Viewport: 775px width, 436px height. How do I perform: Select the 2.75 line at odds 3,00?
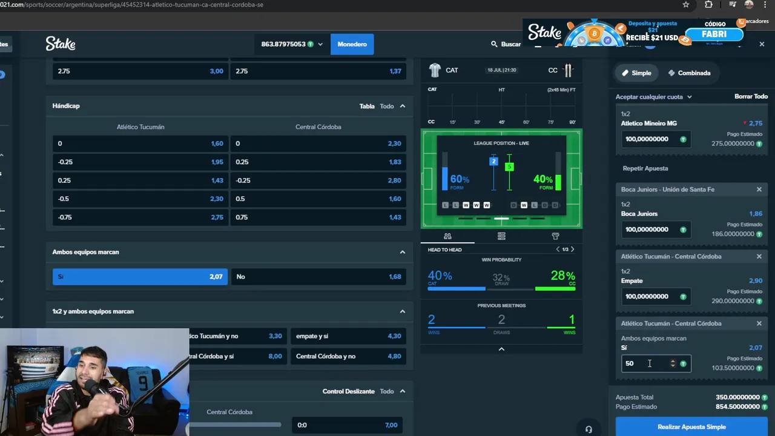point(140,71)
